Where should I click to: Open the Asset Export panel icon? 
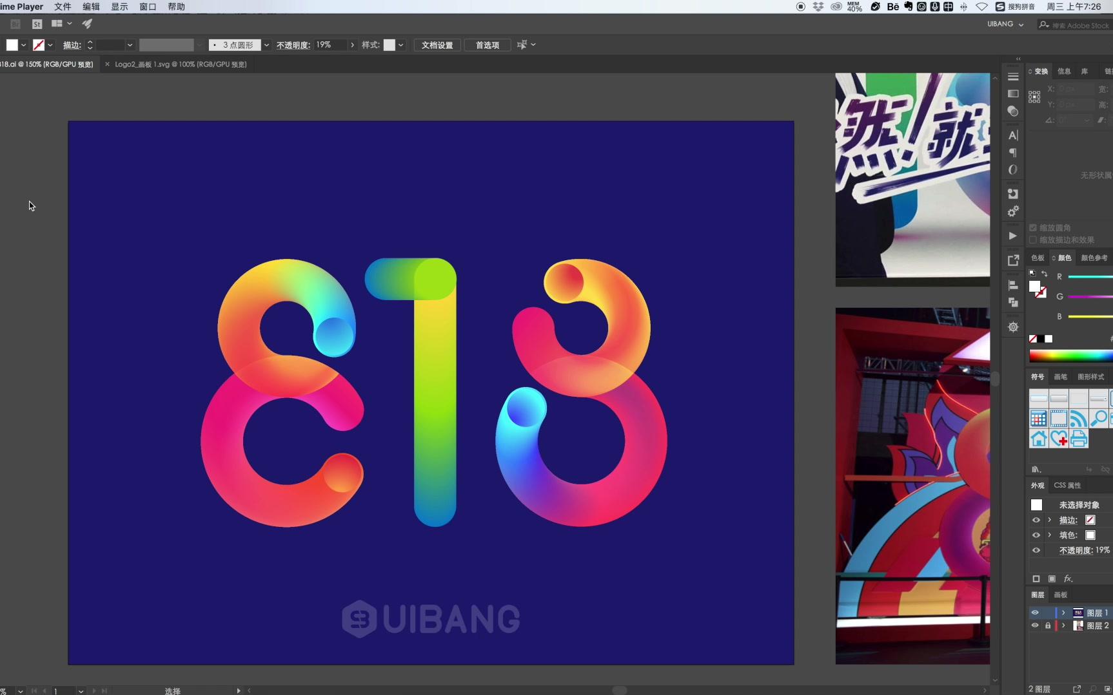(x=1013, y=260)
